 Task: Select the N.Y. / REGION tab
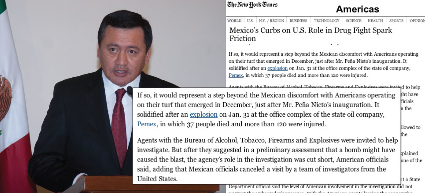271,21
